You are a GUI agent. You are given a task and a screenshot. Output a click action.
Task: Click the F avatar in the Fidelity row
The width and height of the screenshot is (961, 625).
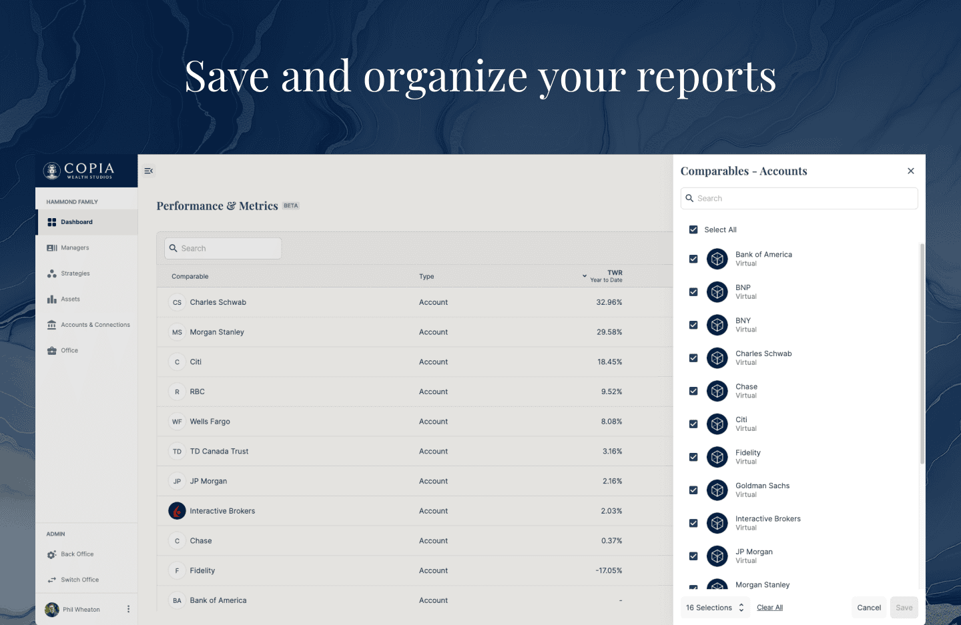[177, 570]
